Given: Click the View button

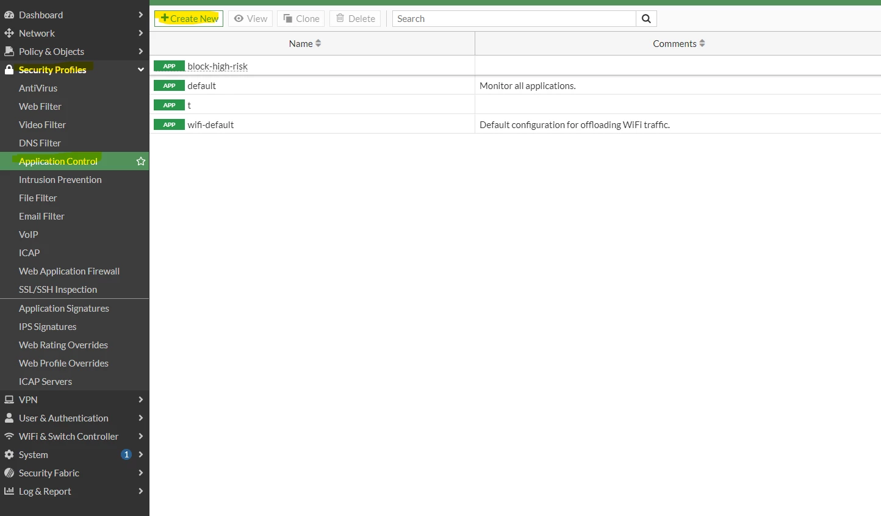Looking at the screenshot, I should point(250,18).
